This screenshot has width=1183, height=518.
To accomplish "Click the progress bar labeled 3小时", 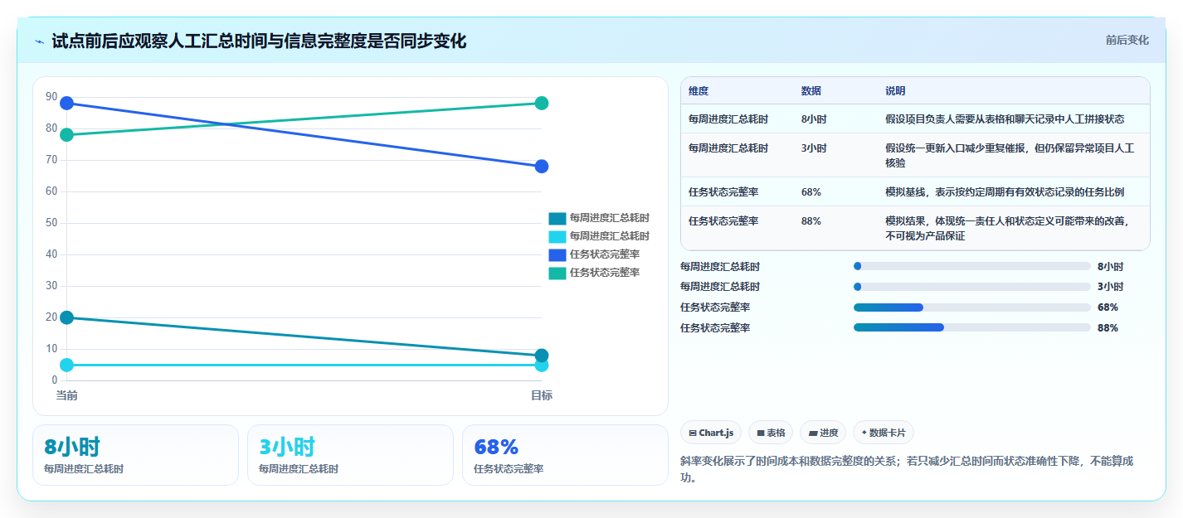I will (971, 287).
